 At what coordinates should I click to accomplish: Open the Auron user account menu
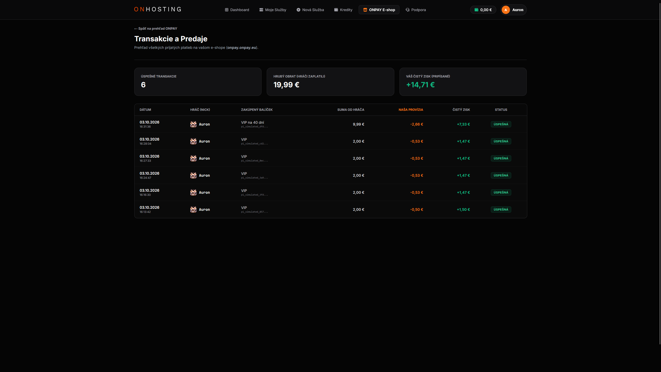click(x=513, y=10)
